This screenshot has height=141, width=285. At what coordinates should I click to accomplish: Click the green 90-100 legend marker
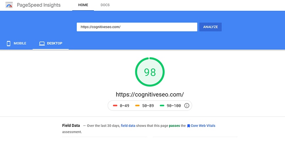(162, 106)
